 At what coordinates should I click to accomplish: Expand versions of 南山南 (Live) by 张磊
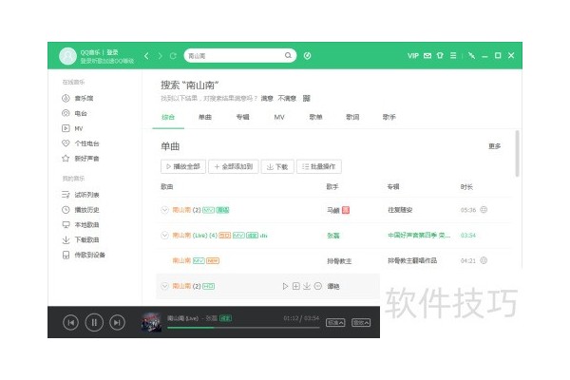click(x=164, y=236)
